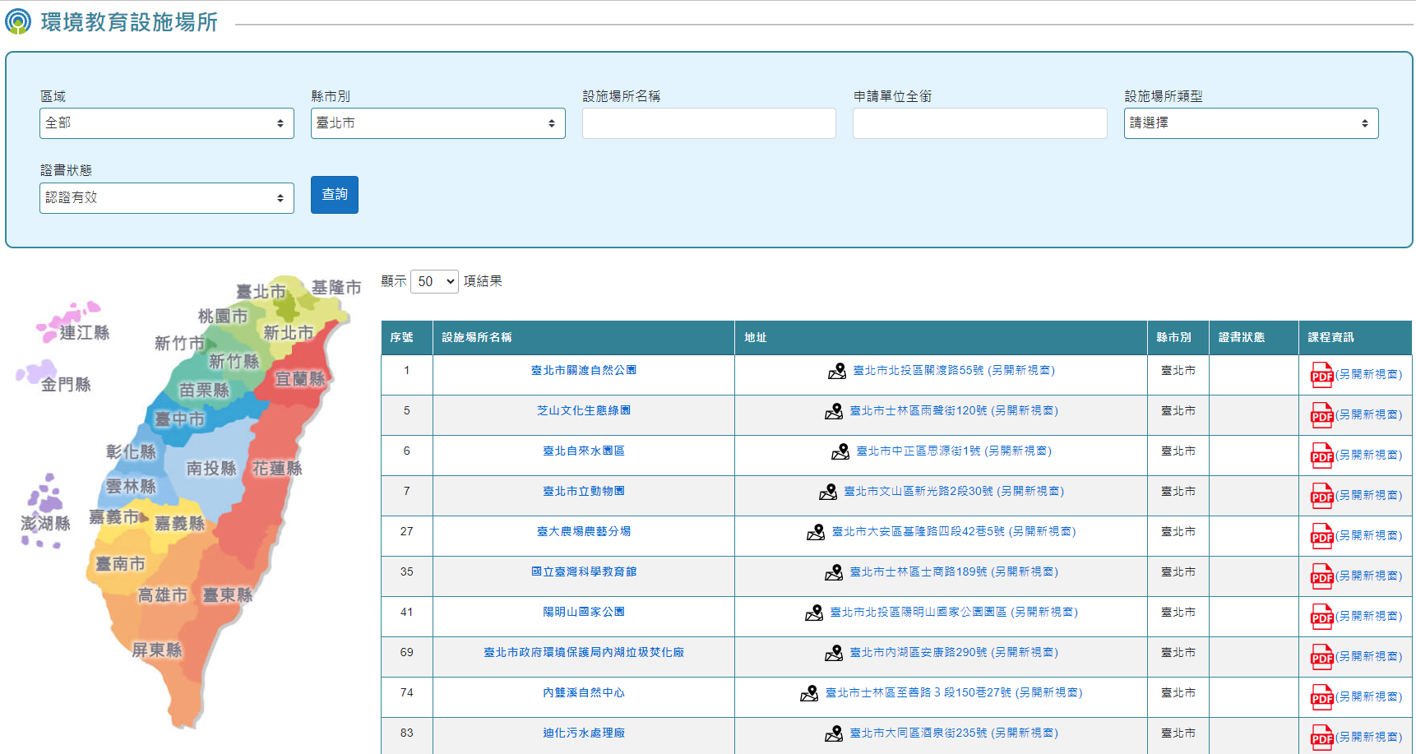Click PDF icon in 陽明山國家公園 row
This screenshot has height=754, width=1416.
pyautogui.click(x=1321, y=617)
